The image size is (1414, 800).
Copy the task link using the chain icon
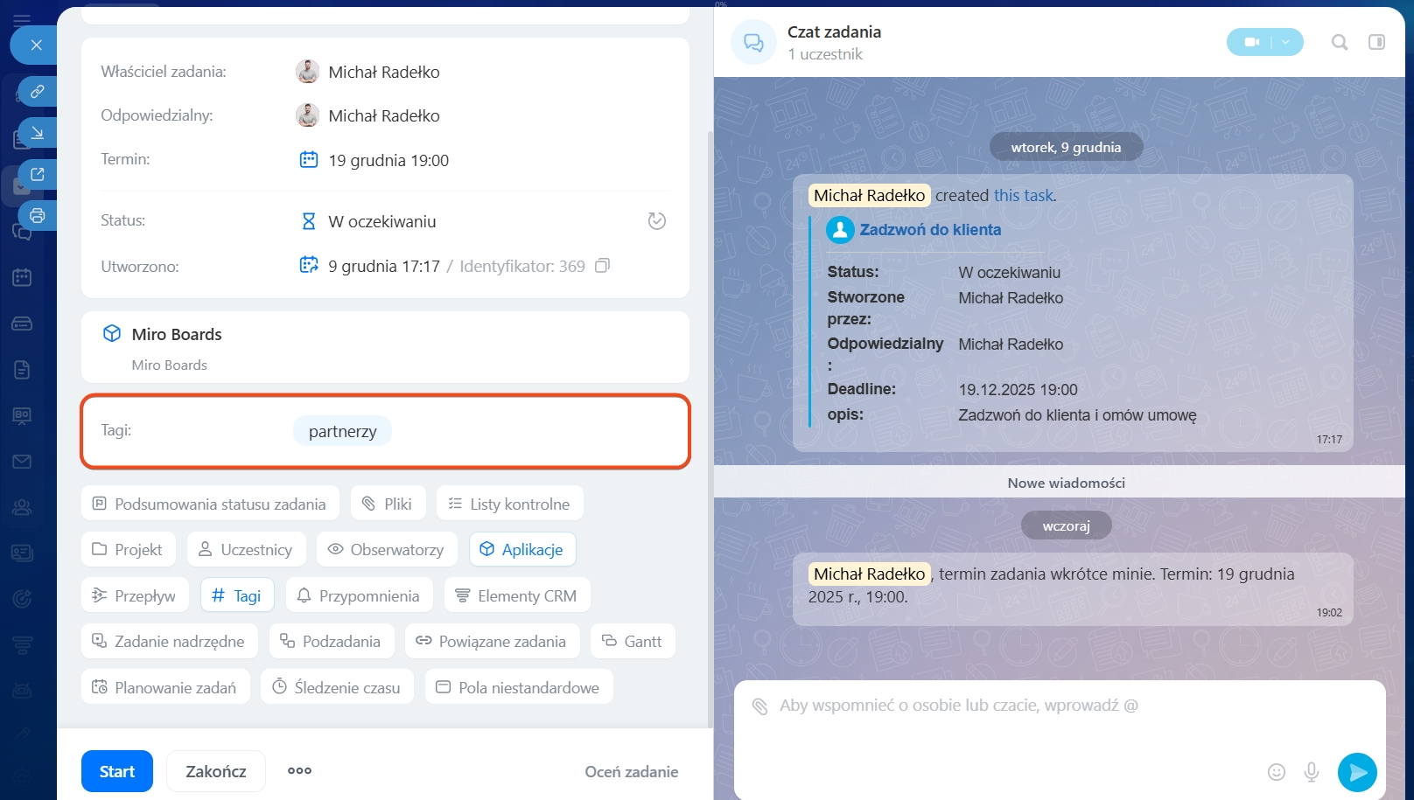point(38,92)
